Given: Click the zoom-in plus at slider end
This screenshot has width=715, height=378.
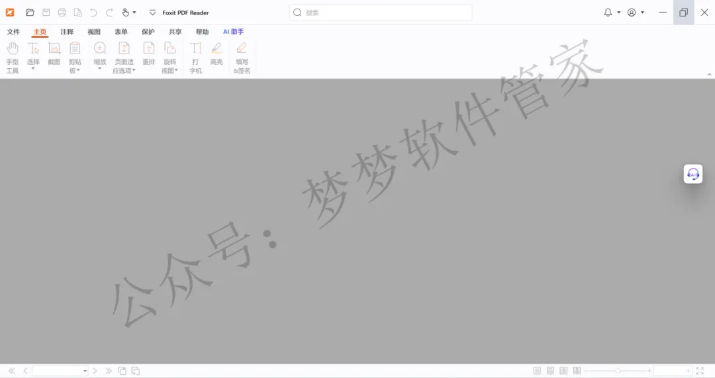Looking at the screenshot, I should pyautogui.click(x=649, y=371).
